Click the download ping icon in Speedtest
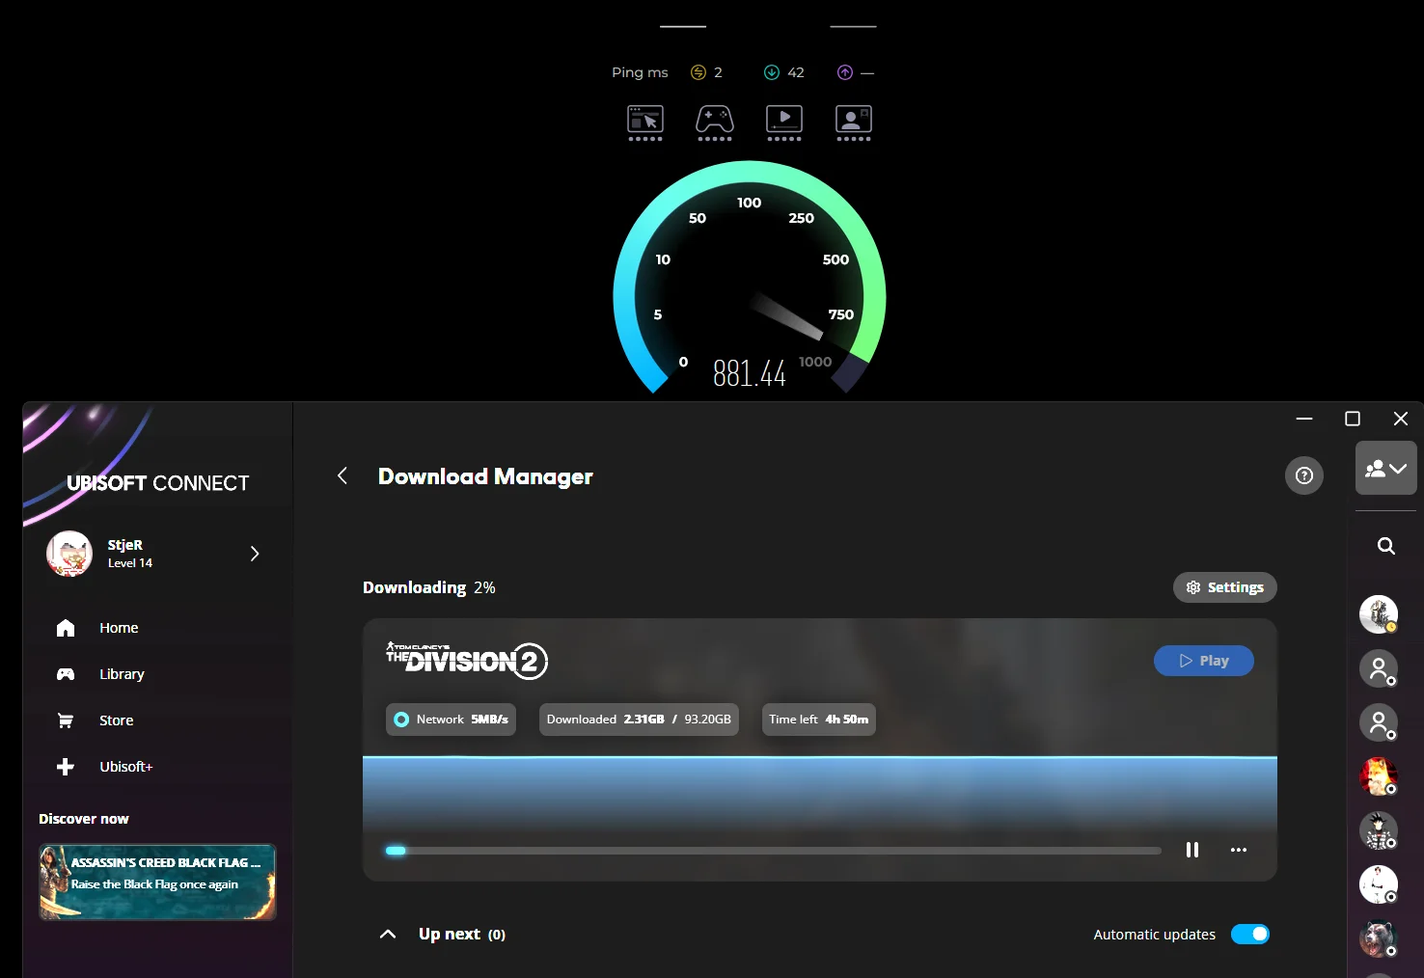This screenshot has width=1424, height=978. point(772,72)
